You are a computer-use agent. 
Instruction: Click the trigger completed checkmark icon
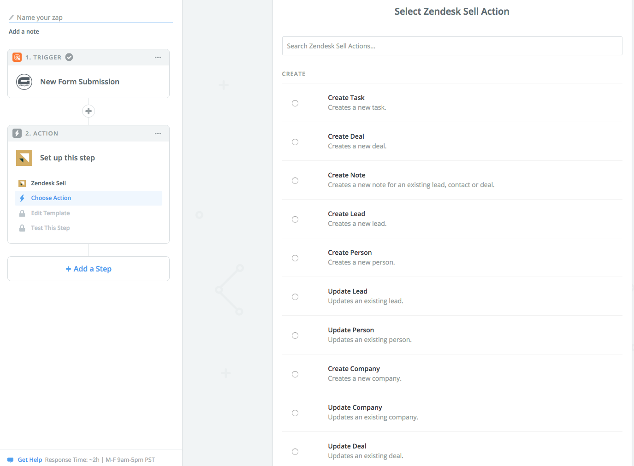69,57
